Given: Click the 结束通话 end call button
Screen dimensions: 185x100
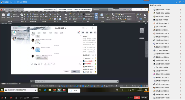Looking at the screenshot, I should [x=144, y=98].
